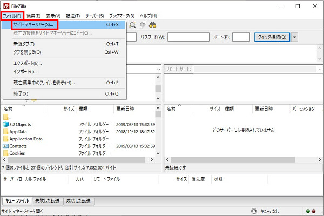Open the サーバー(S) menu
The height and width of the screenshot is (216, 324).
94,16
